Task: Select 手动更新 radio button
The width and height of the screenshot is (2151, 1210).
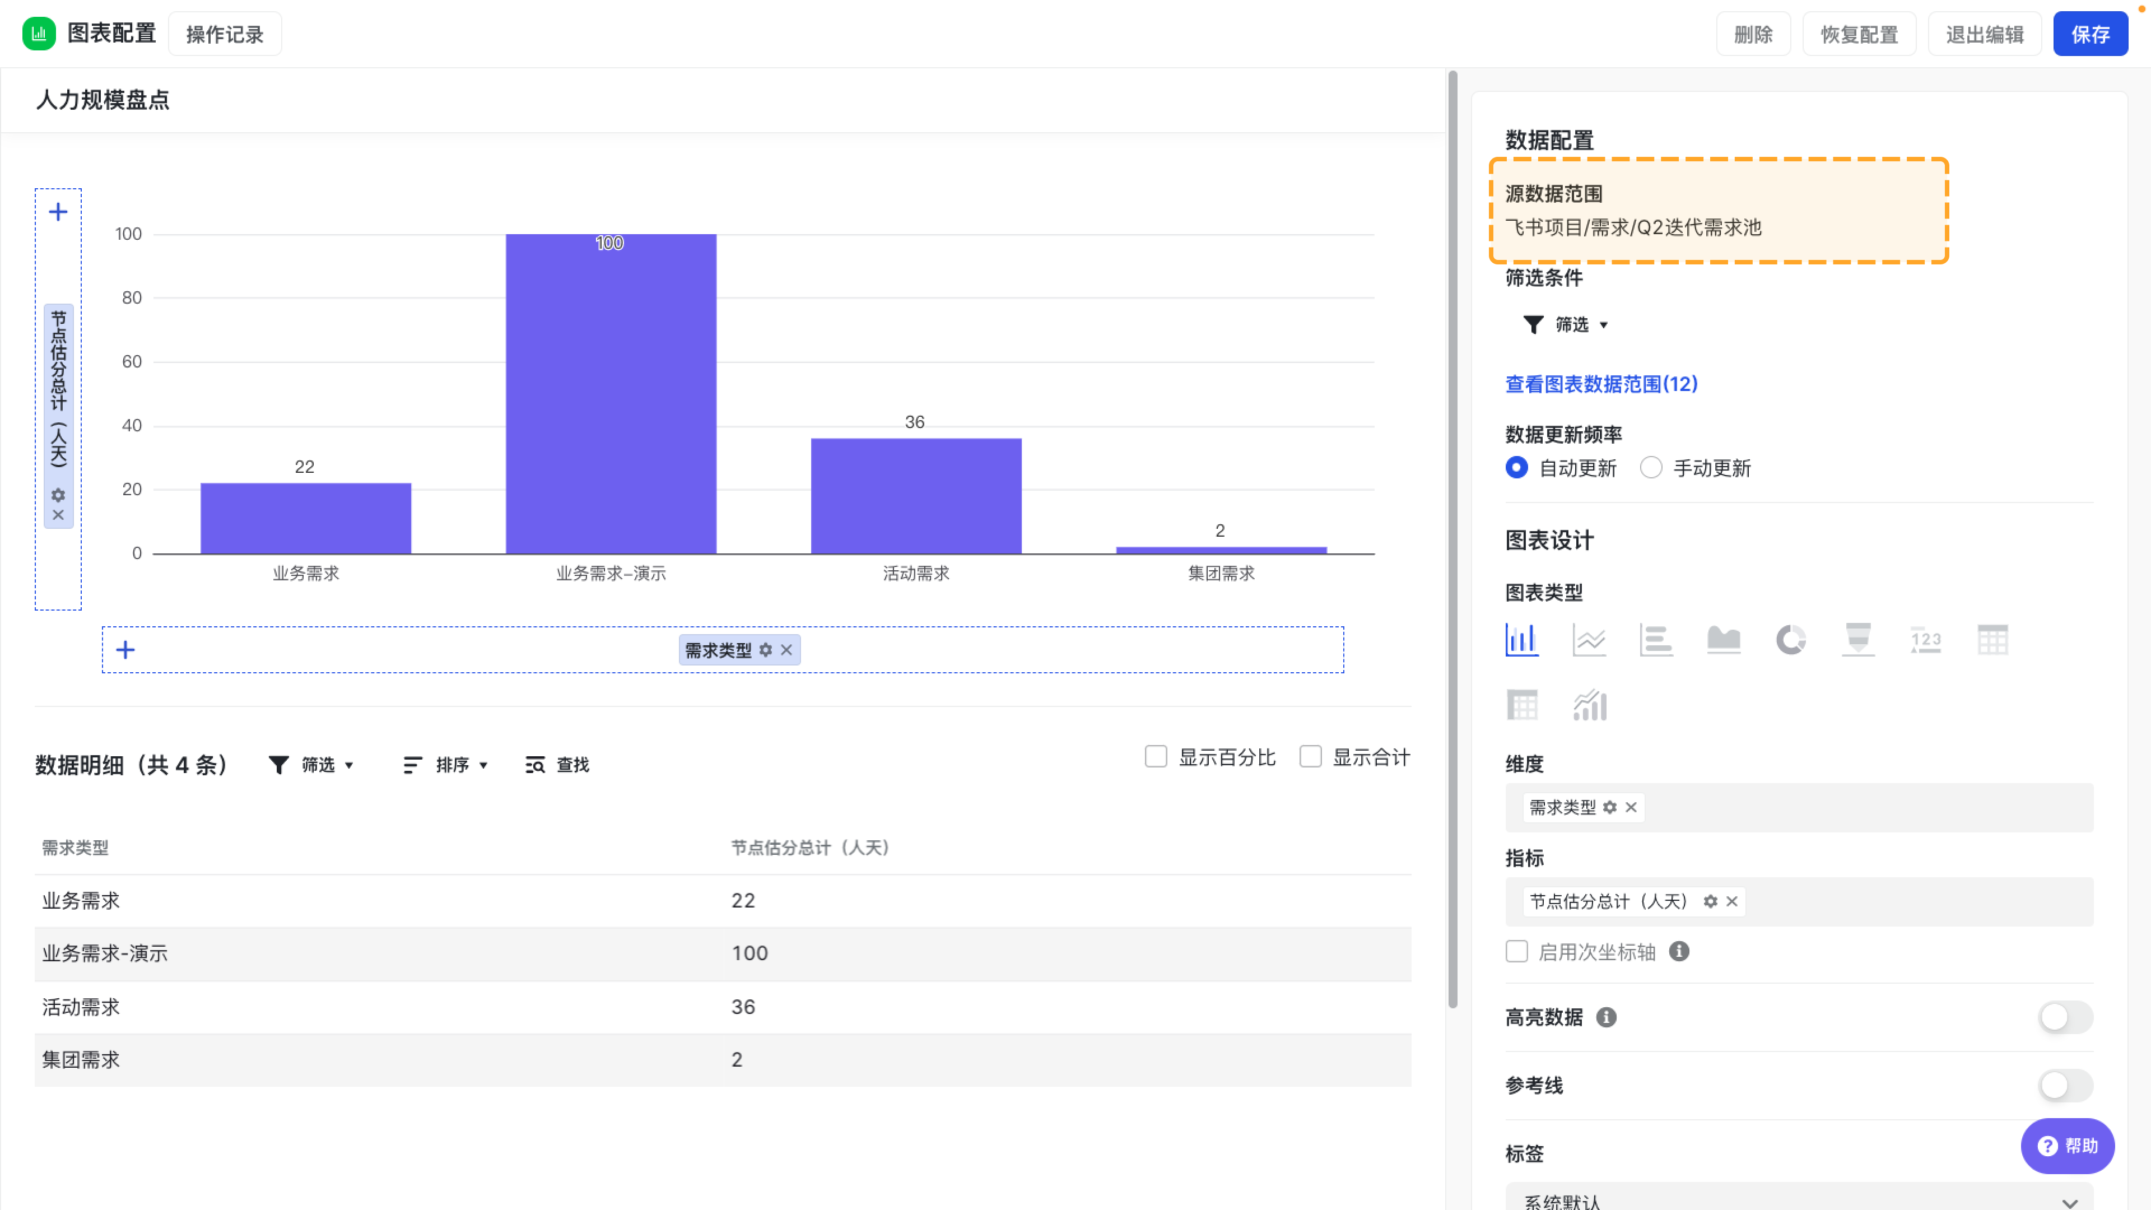Action: (1651, 468)
